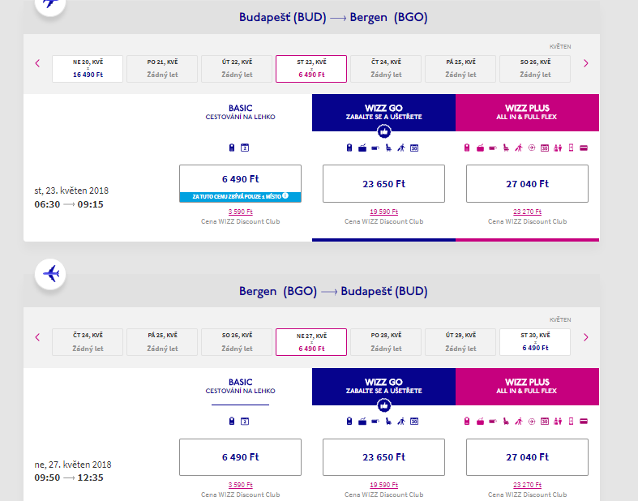Click the outbound WIZZ PLUS header

[x=527, y=112]
